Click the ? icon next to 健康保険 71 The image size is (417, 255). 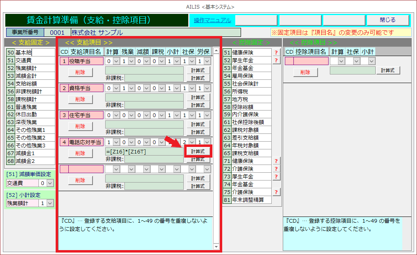(276, 161)
